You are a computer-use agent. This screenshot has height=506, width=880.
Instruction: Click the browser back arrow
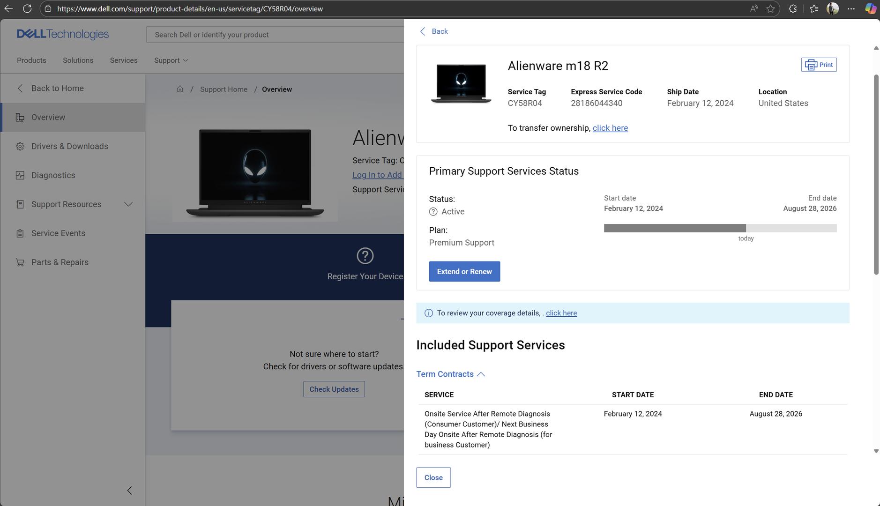click(x=8, y=8)
